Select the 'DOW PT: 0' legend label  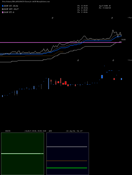[9, 12]
